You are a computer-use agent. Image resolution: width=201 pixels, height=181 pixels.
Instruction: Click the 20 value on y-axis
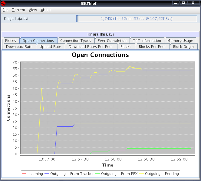pyautogui.click(x=15, y=128)
